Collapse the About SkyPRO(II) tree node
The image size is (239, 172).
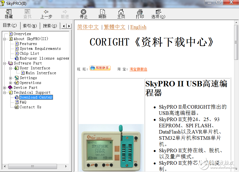point(5,39)
